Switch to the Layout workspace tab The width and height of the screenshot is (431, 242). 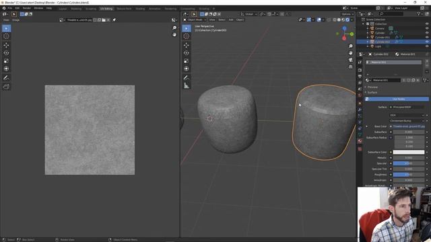(63, 9)
